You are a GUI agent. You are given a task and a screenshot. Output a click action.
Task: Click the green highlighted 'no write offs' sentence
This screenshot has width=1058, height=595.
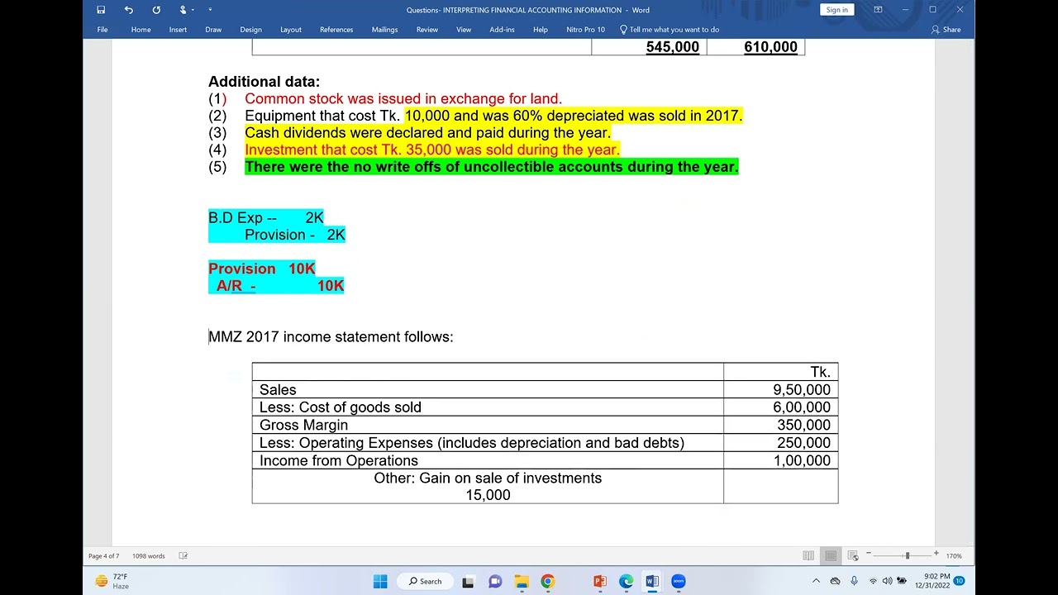pos(492,167)
